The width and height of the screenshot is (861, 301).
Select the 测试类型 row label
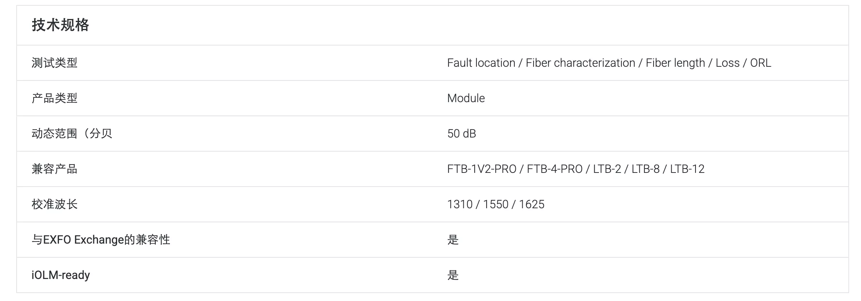(55, 63)
